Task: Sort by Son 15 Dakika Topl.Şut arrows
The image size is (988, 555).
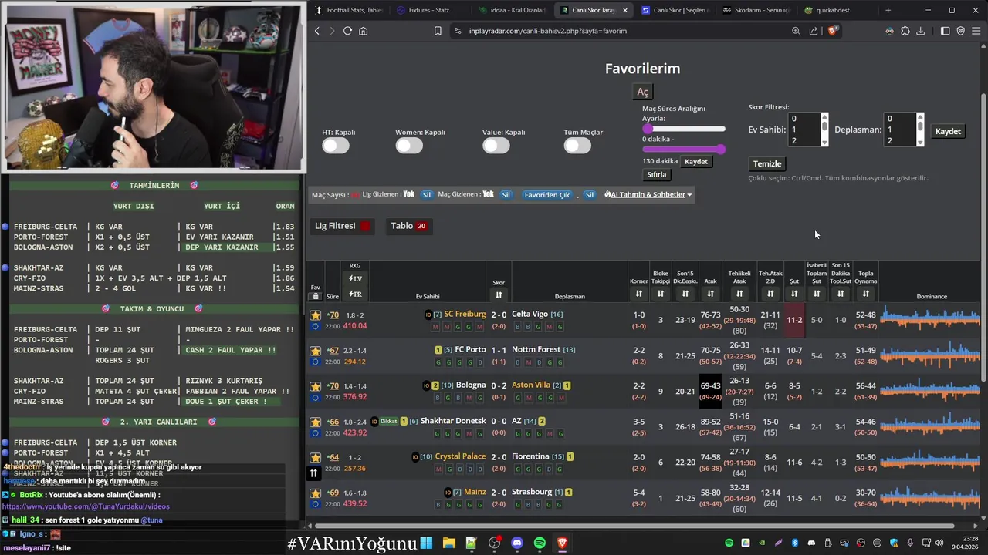Action: (841, 294)
